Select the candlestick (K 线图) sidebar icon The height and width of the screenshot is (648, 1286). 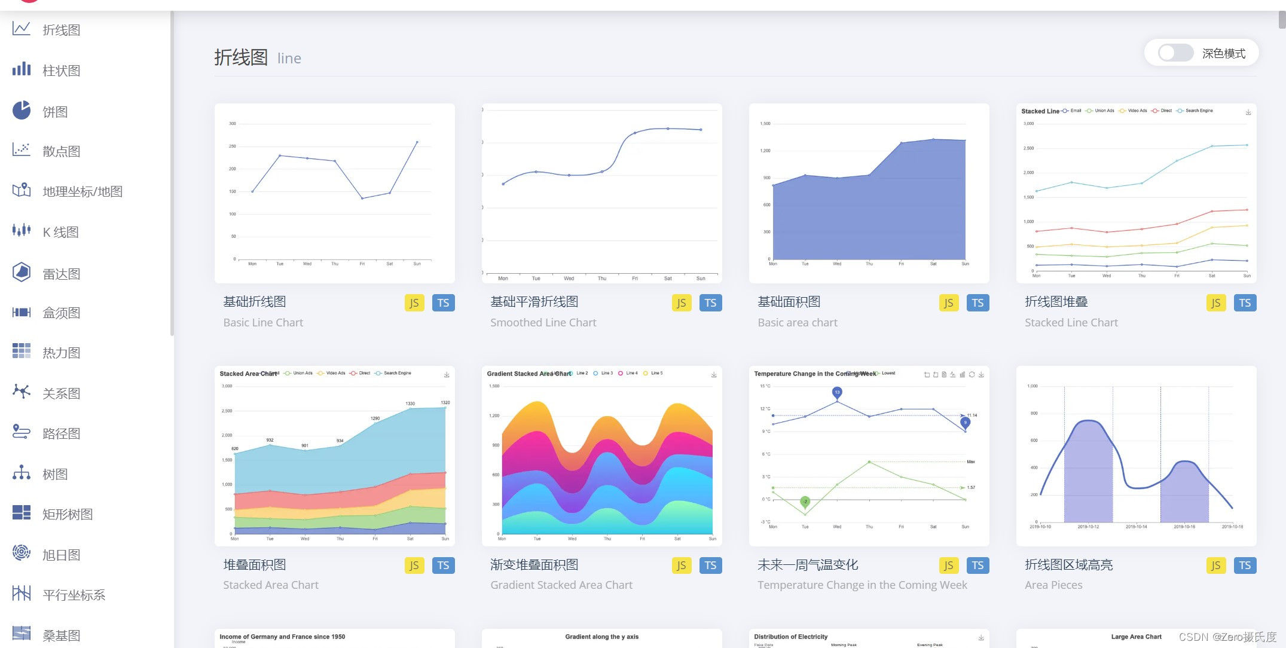[x=22, y=230]
